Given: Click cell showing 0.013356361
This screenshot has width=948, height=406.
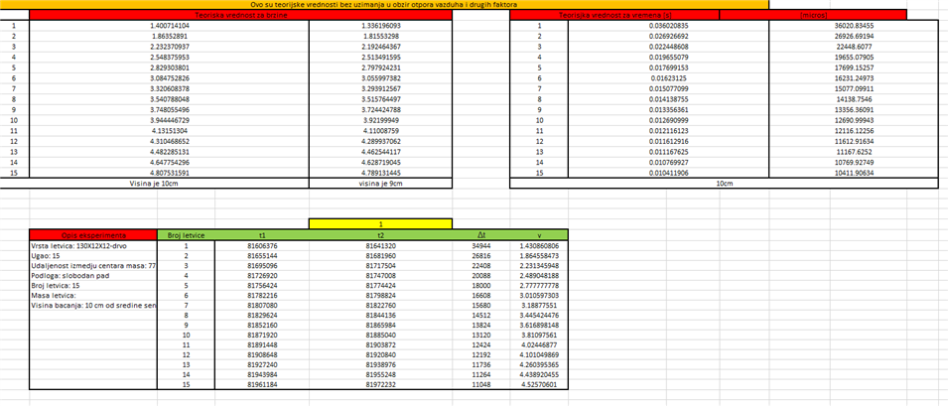Looking at the screenshot, I should 668,110.
